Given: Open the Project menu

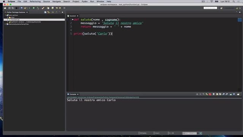Looking at the screenshot, I should coord(76,2).
